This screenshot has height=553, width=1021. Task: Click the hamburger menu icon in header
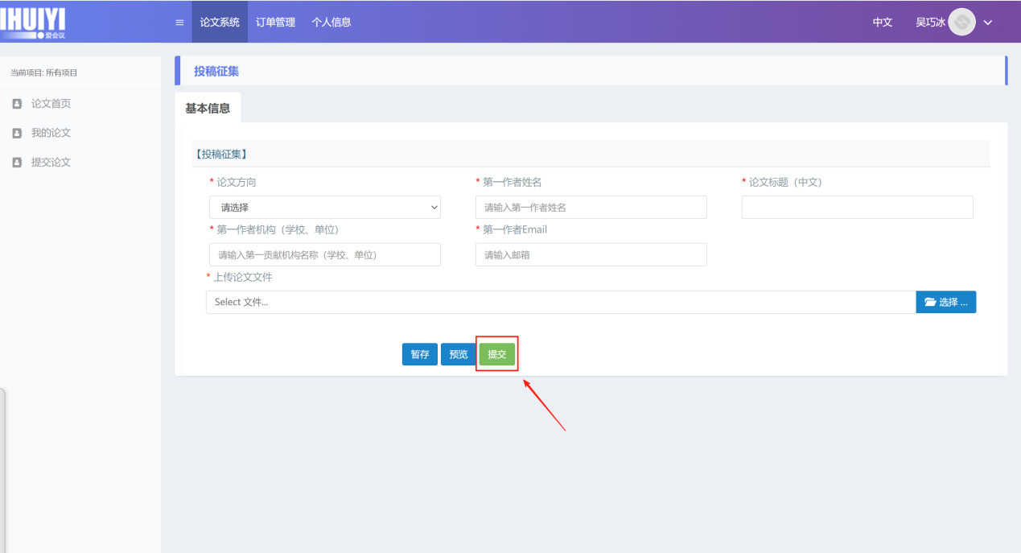(179, 23)
